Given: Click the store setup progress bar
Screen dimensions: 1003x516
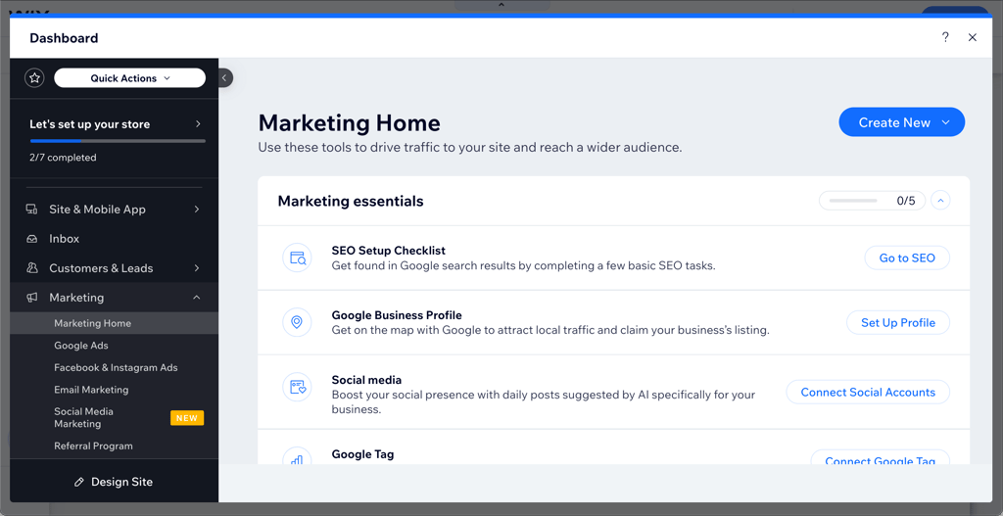Looking at the screenshot, I should 118,141.
